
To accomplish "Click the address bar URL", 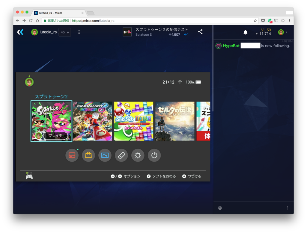I will coord(93,21).
